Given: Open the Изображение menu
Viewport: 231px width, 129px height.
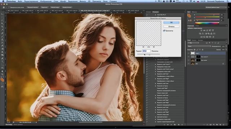Looking at the screenshot, I should click(46, 1).
